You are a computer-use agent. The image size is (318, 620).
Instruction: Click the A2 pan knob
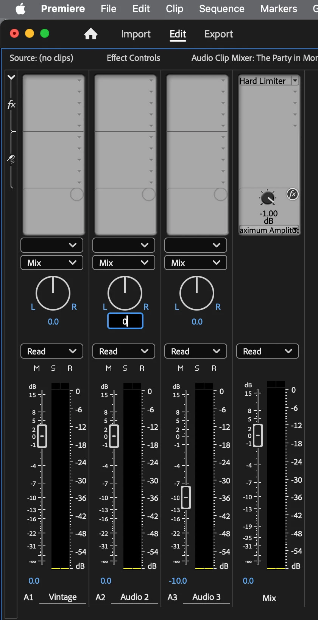tap(125, 293)
